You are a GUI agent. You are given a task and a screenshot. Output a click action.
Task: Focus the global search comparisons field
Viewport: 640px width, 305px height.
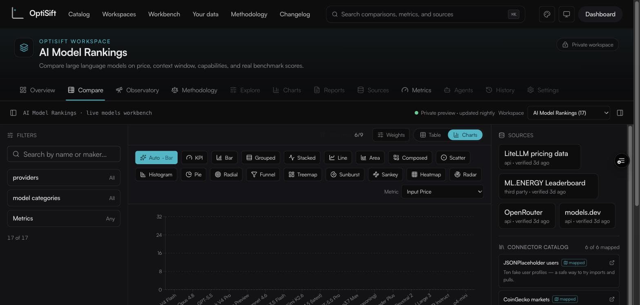[425, 14]
